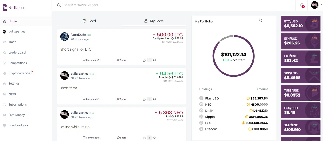Go to Subscriptions in sidebar
Viewport: 323px width, 141px height.
[x=17, y=105]
